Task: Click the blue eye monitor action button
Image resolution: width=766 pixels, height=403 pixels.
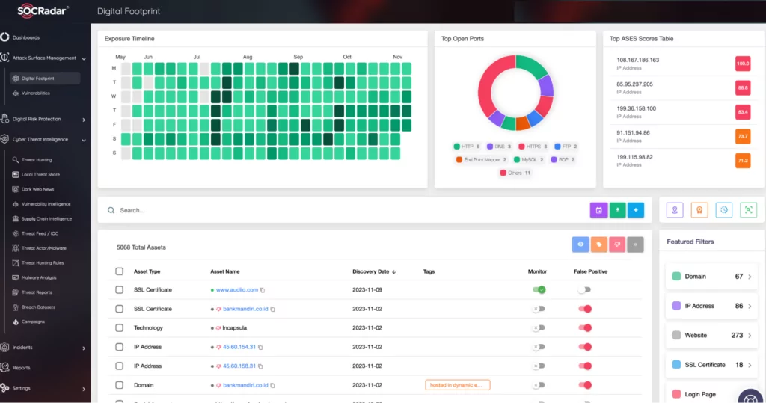Action: click(x=580, y=244)
